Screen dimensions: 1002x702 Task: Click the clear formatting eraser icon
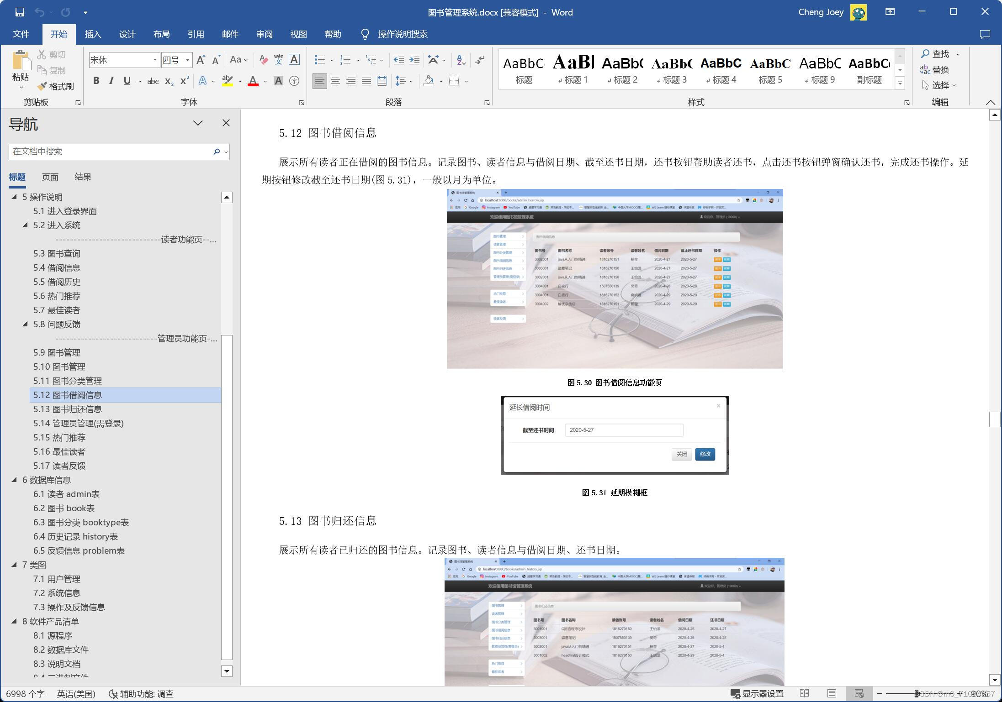263,60
